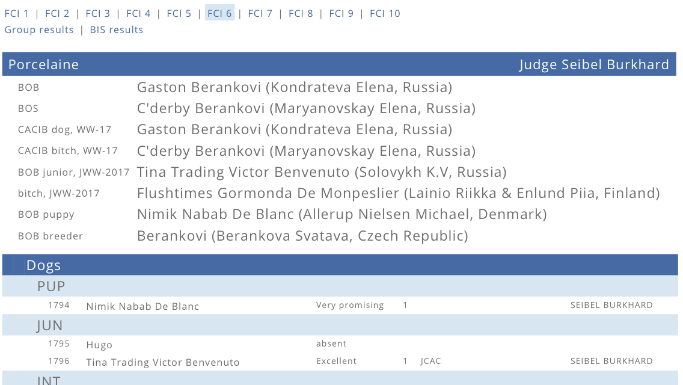Screen dimensions: 683x385
Task: Open the FCI 8 group
Action: point(301,13)
